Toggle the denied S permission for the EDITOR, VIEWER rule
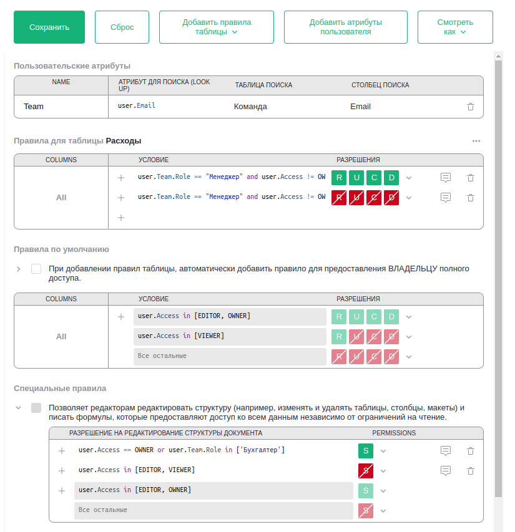The width and height of the screenshot is (515, 532). tap(366, 471)
